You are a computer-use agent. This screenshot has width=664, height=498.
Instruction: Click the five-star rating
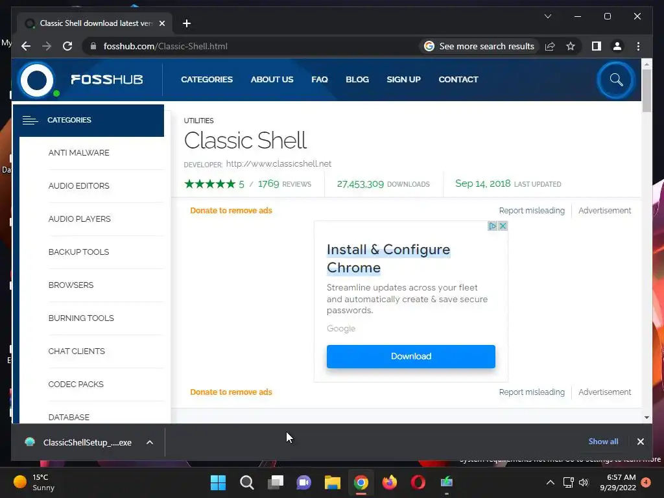coord(209,184)
